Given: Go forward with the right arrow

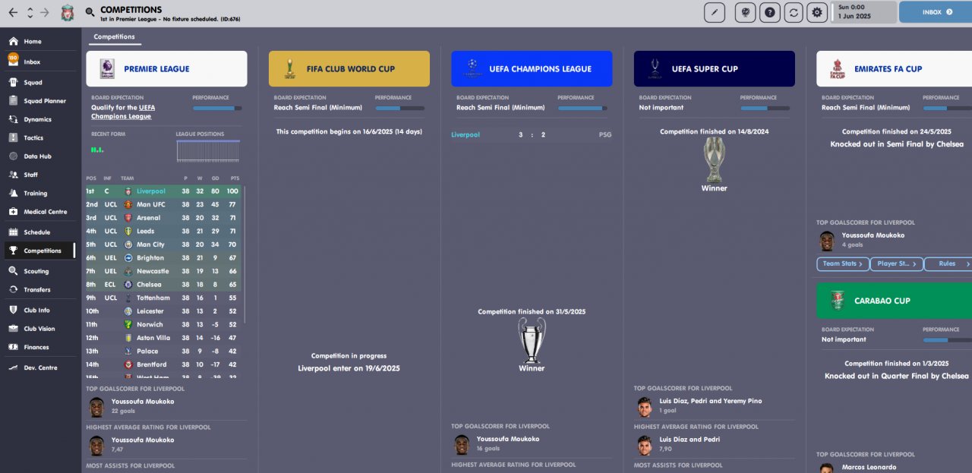Looking at the screenshot, I should (x=45, y=12).
